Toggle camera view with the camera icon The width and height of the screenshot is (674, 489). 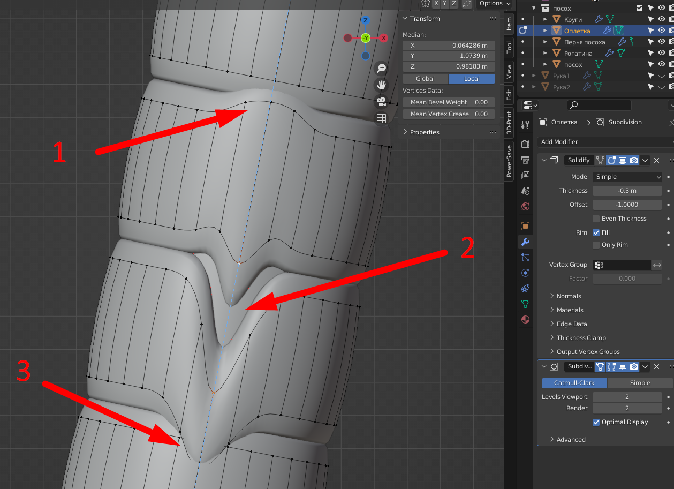pos(381,102)
